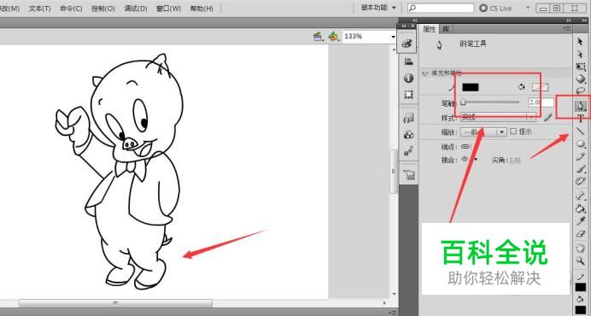Click the empty fill color swatch in Properties

(x=540, y=87)
